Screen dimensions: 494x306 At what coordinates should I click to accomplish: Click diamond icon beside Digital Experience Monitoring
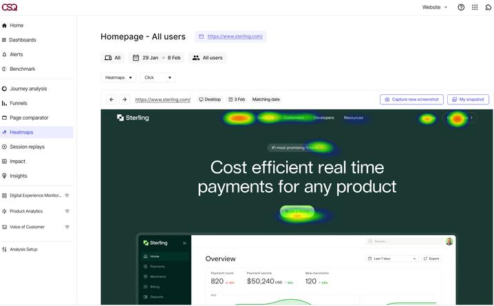tap(67, 195)
